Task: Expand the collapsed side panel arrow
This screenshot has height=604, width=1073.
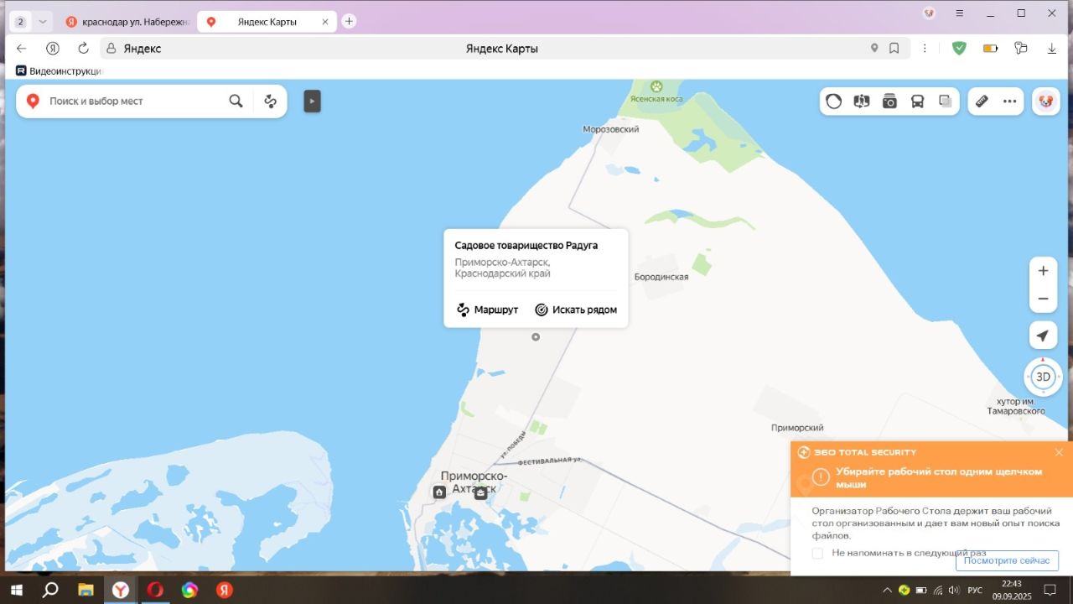Action: pyautogui.click(x=312, y=102)
